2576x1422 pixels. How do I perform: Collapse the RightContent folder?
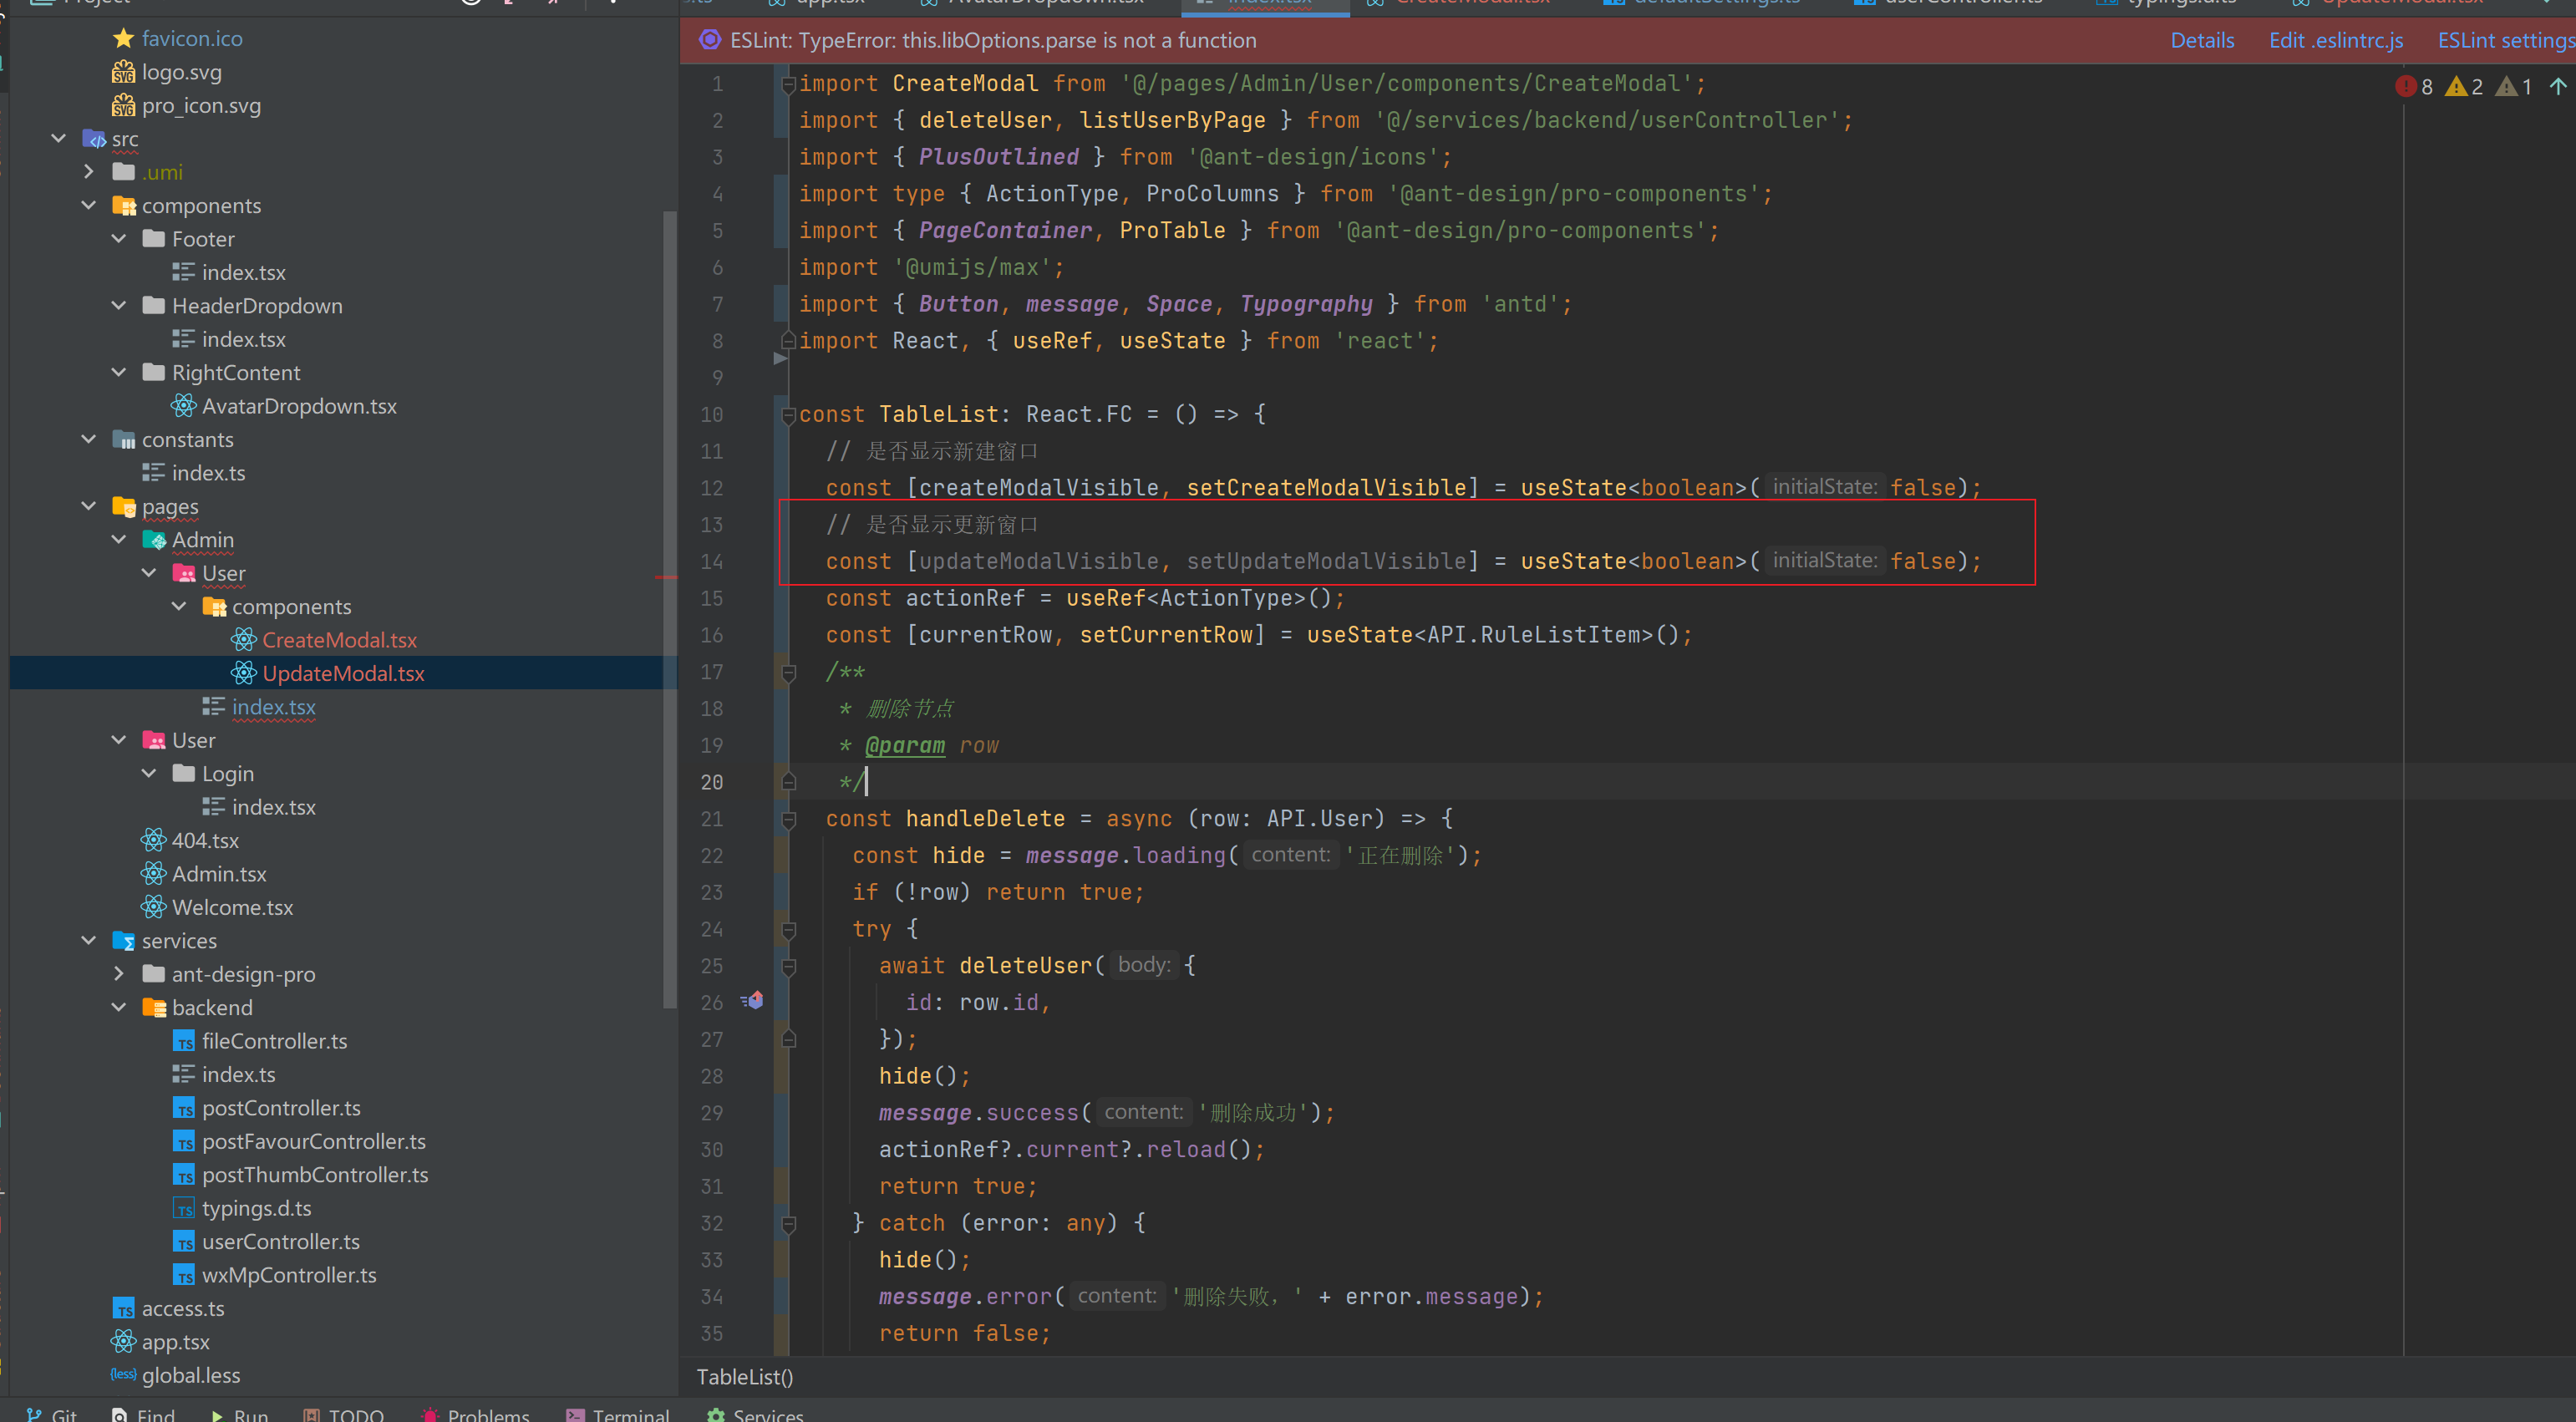coord(119,373)
